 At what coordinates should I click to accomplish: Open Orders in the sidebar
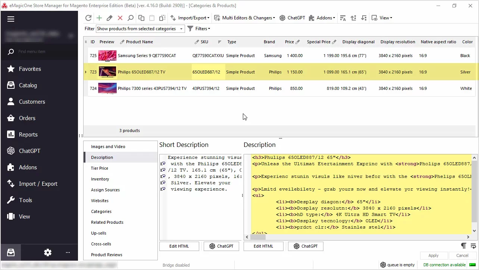39,118
